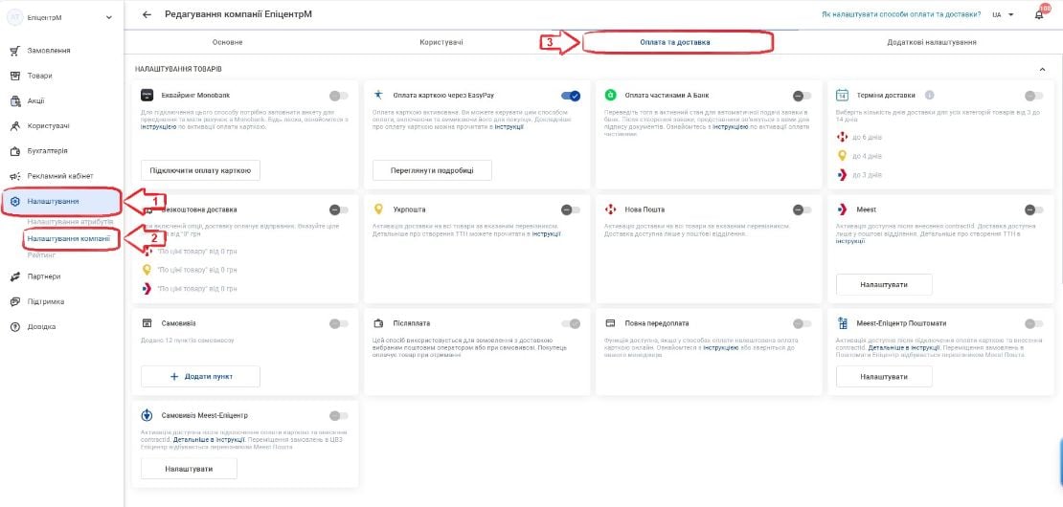Click Підключити оплату карткою button

coord(200,170)
